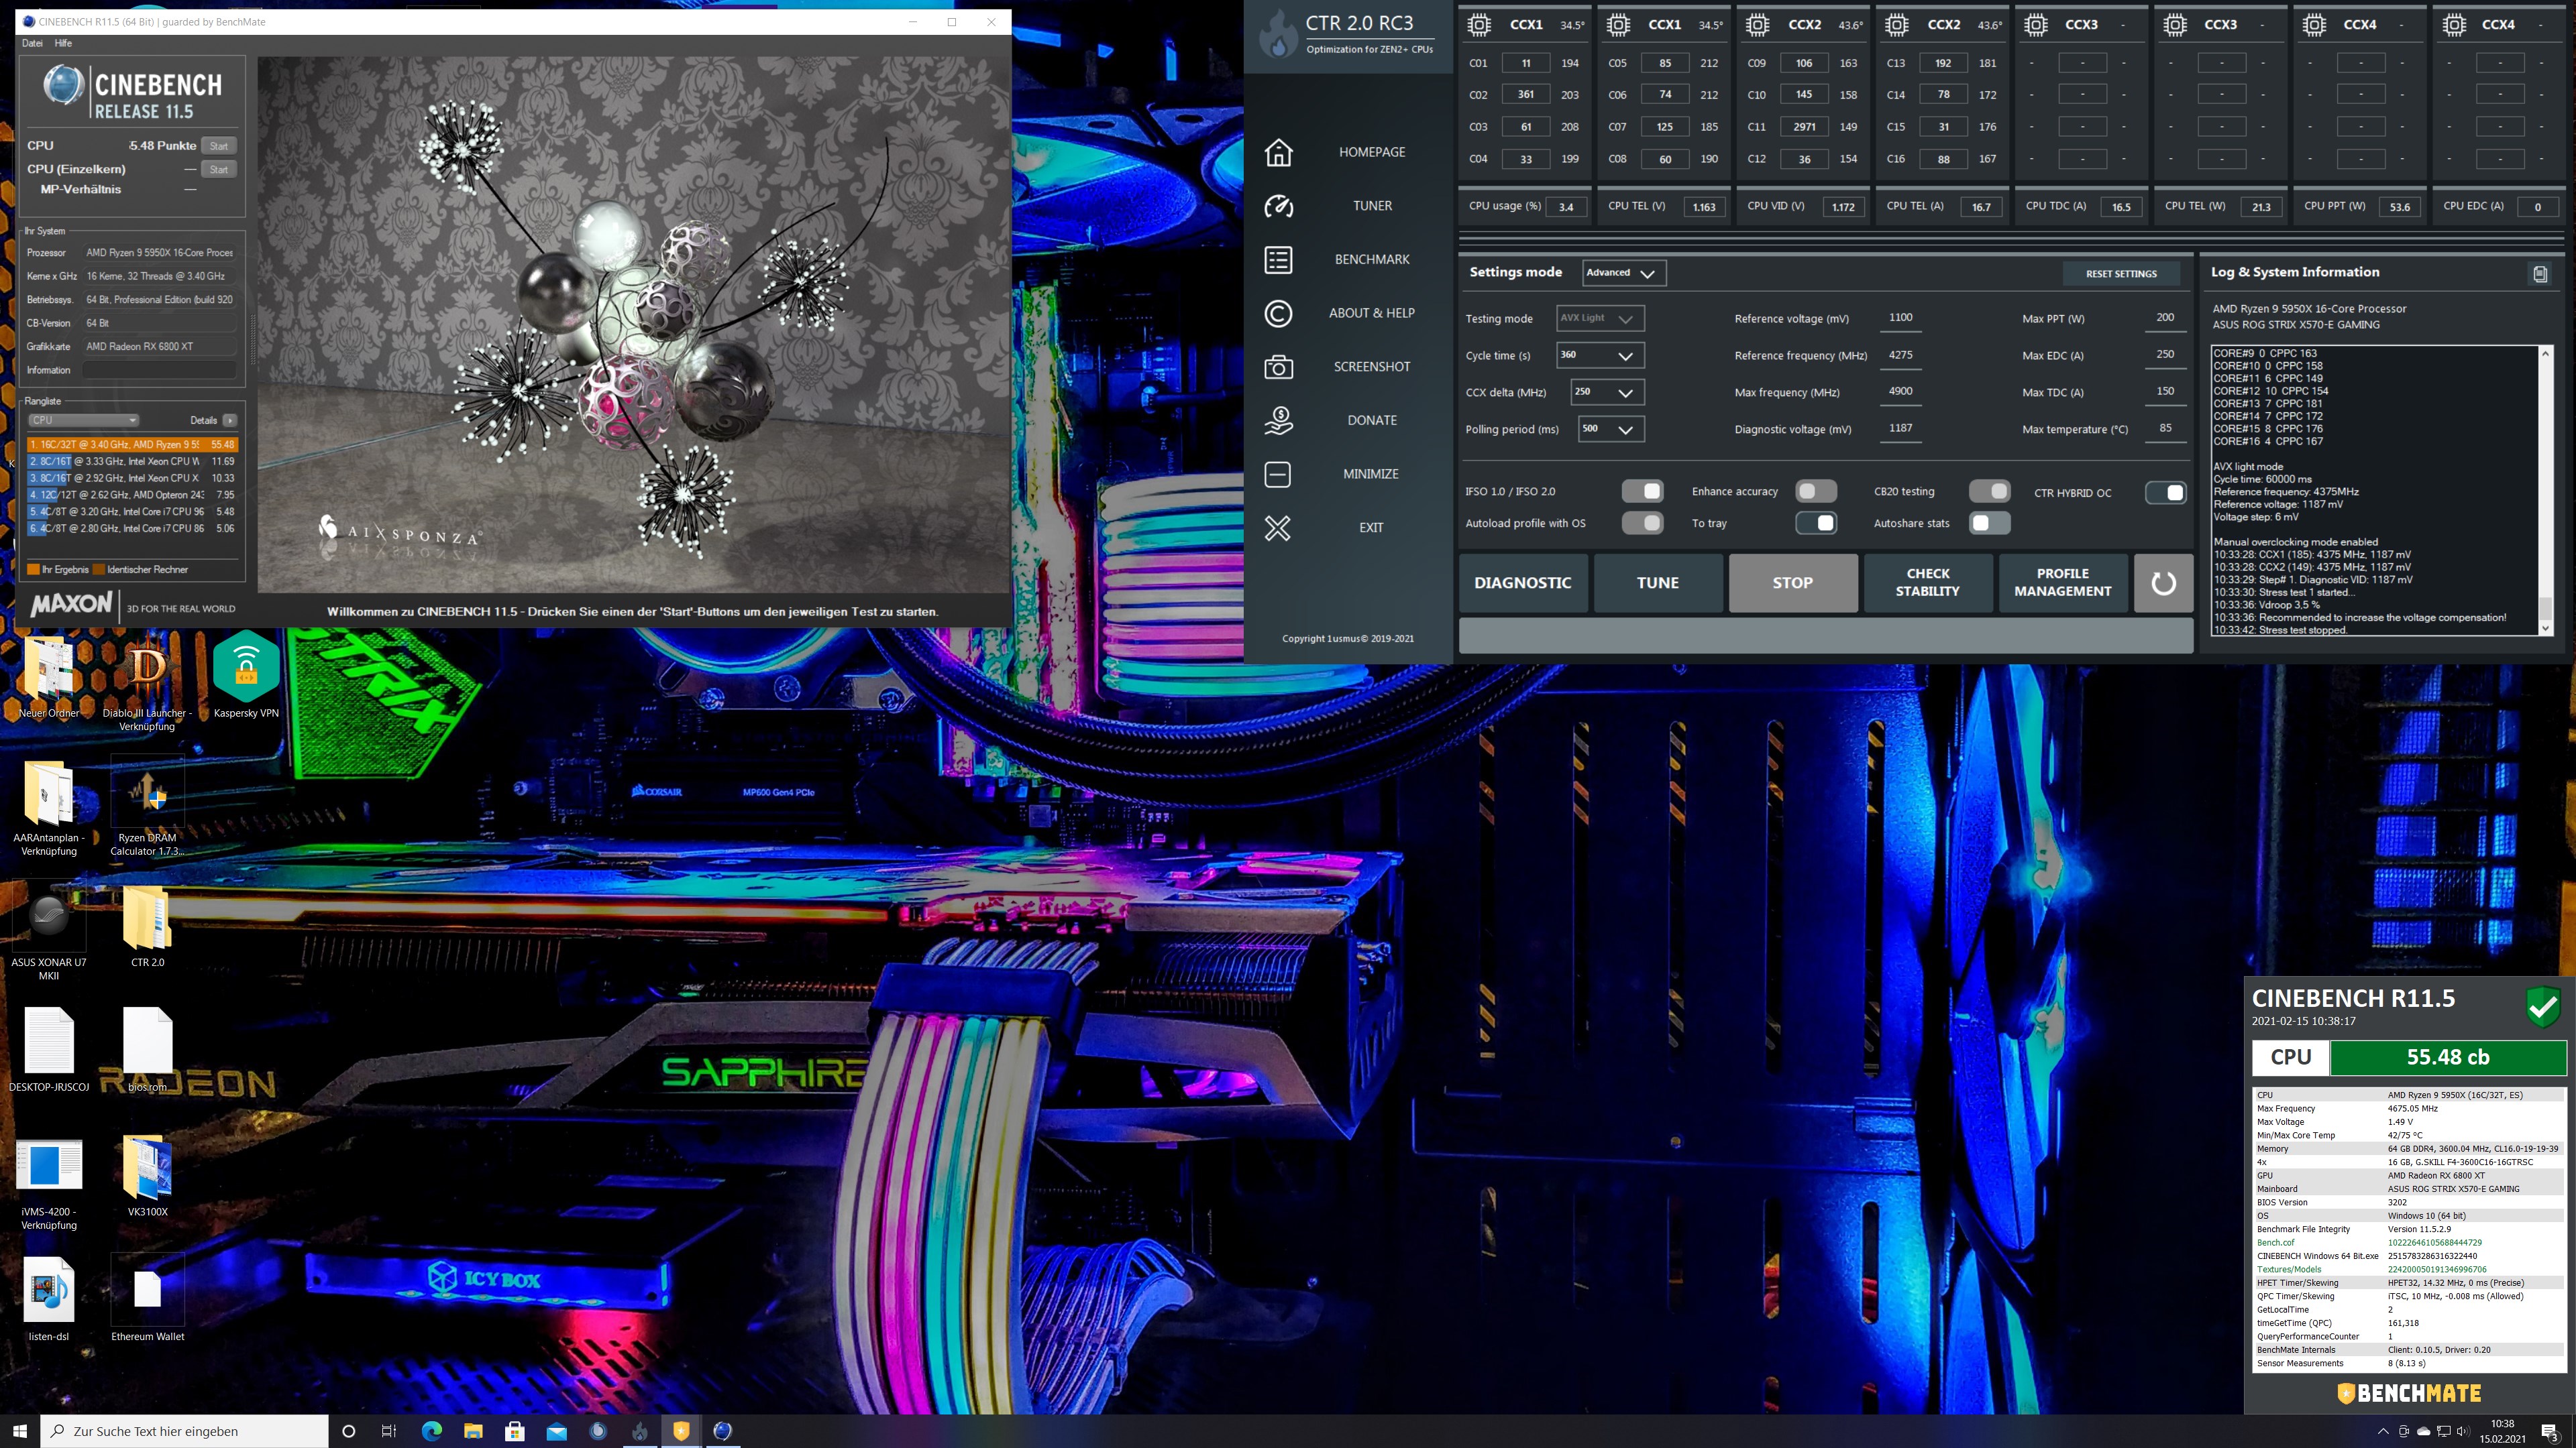2576x1448 pixels.
Task: Click the TUNE button
Action: point(1658,583)
